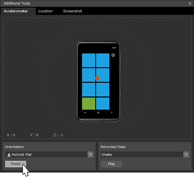Open the Screenshot tab

coord(72,11)
